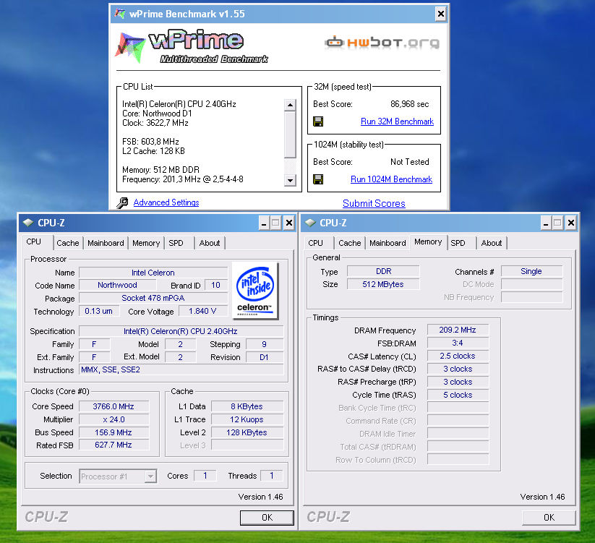
Task: Click Clock: 3622,7 MHz line in CPU List
Action: [155, 123]
